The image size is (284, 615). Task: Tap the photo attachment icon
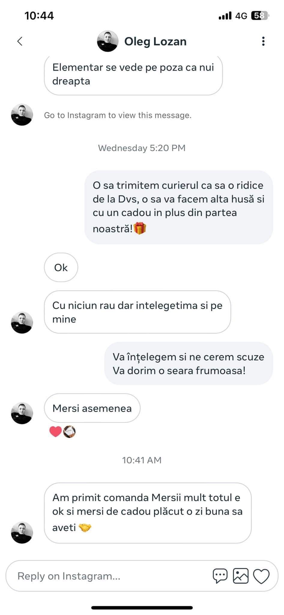pos(240,576)
